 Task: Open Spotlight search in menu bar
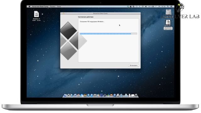168,7
